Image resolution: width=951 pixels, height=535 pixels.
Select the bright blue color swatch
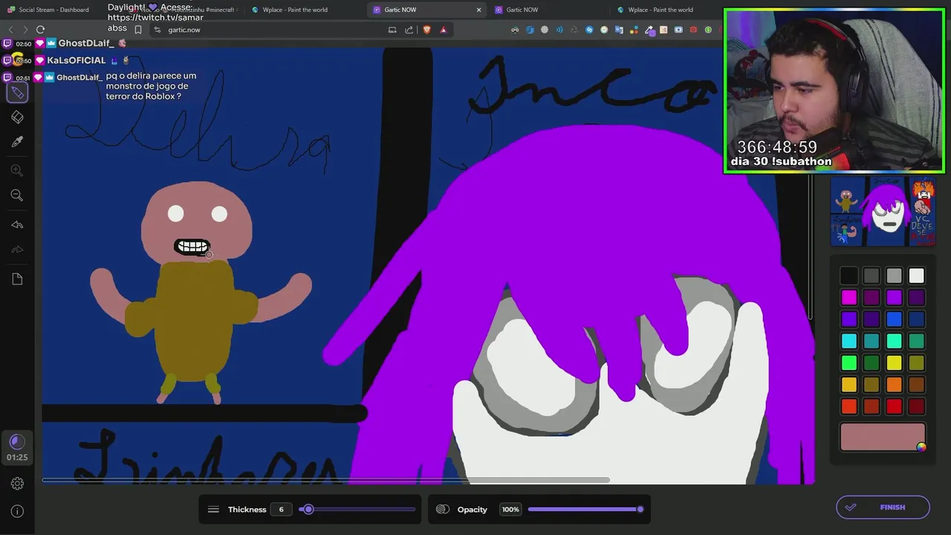click(x=894, y=319)
